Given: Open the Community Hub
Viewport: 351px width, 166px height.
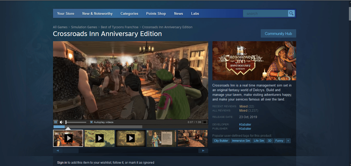Looking at the screenshot, I should point(278,34).
